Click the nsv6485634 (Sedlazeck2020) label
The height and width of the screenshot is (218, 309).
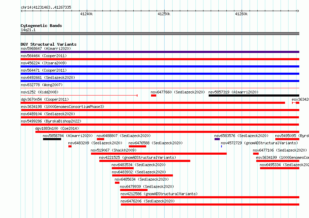pyautogui.click(x=142, y=179)
